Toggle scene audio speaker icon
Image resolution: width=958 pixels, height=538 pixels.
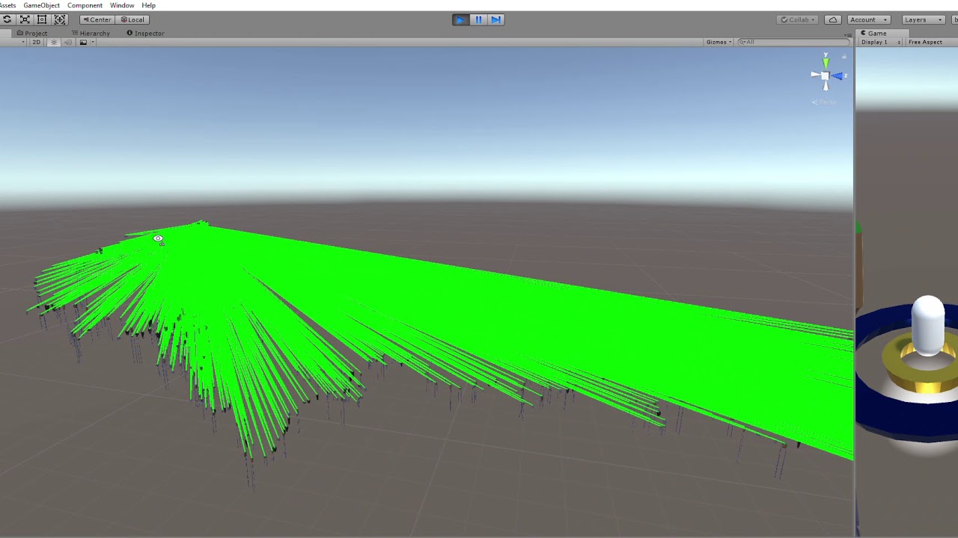(x=67, y=42)
